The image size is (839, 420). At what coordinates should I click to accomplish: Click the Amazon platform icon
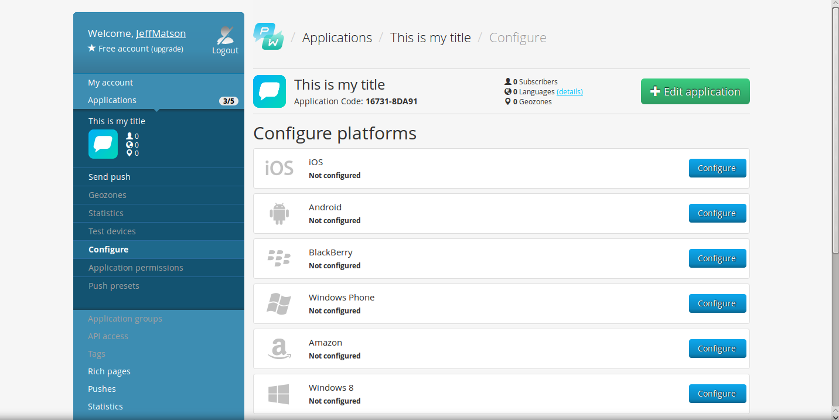[x=279, y=349]
